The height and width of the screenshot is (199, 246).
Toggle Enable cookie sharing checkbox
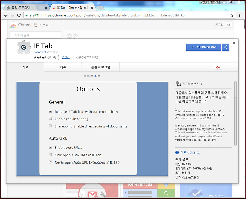[x=50, y=119]
